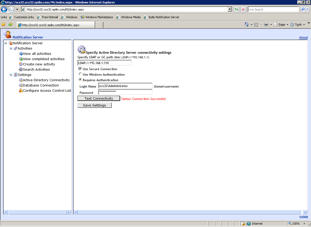Viewport: 311px width, 227px height.
Task: Click the tree panel scroll right arrow
Action: [69, 212]
